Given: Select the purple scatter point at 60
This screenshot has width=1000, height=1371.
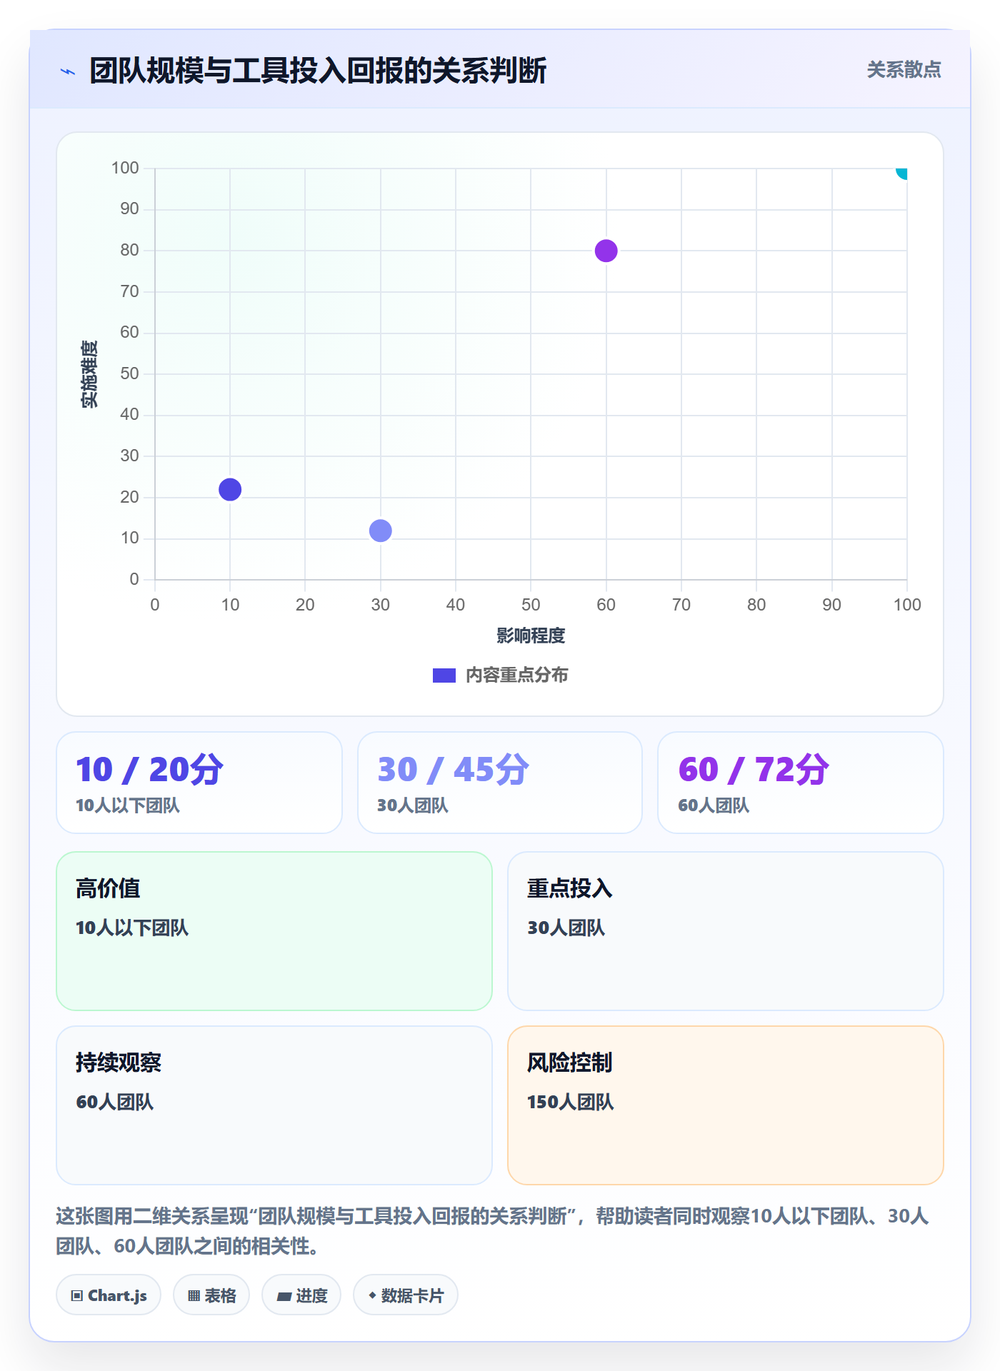Looking at the screenshot, I should 606,251.
